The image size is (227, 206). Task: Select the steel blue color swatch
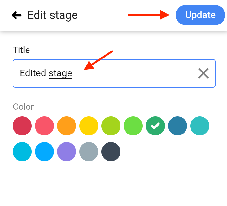(178, 126)
